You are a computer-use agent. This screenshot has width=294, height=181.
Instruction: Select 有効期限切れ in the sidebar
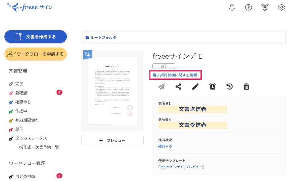tap(27, 120)
